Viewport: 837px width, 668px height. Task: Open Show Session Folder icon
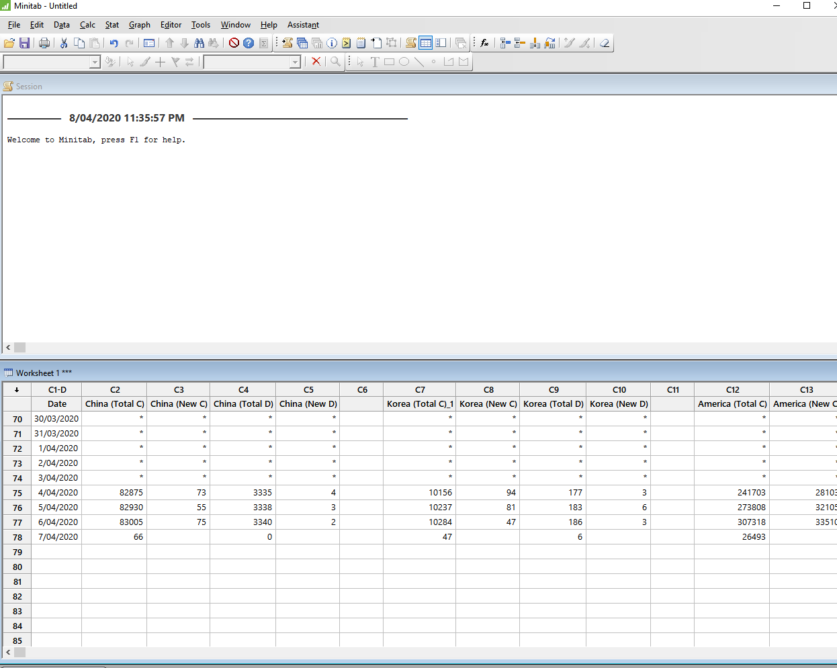(x=288, y=43)
